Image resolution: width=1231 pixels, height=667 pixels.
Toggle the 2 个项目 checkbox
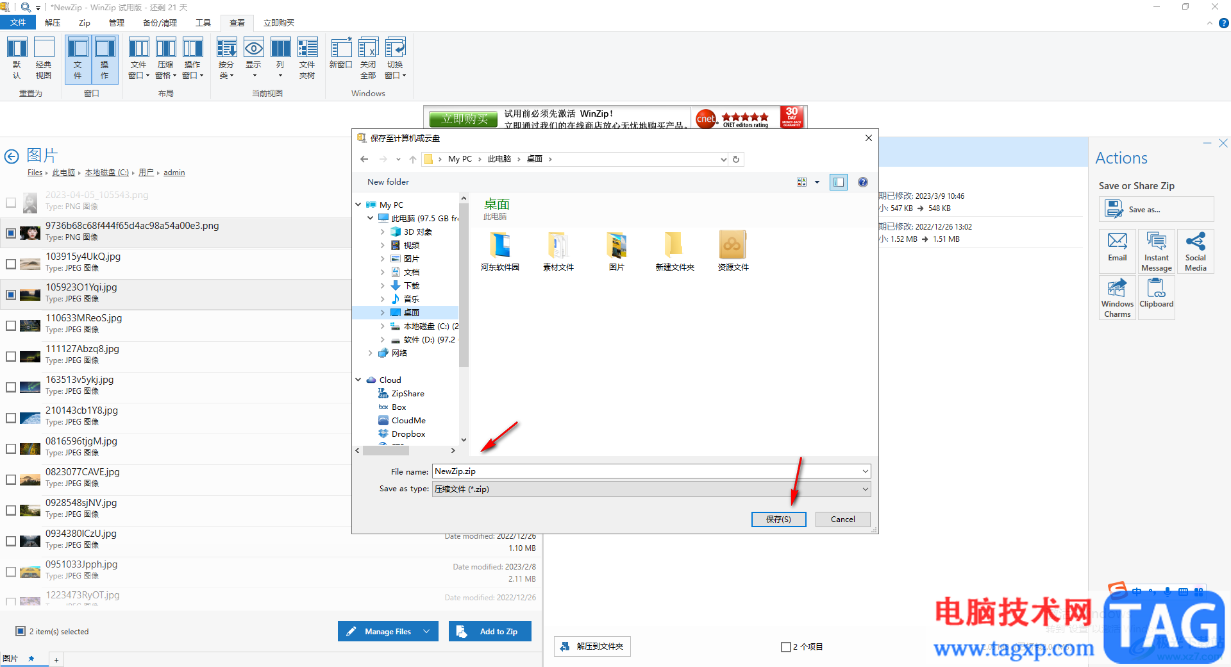pos(786,647)
